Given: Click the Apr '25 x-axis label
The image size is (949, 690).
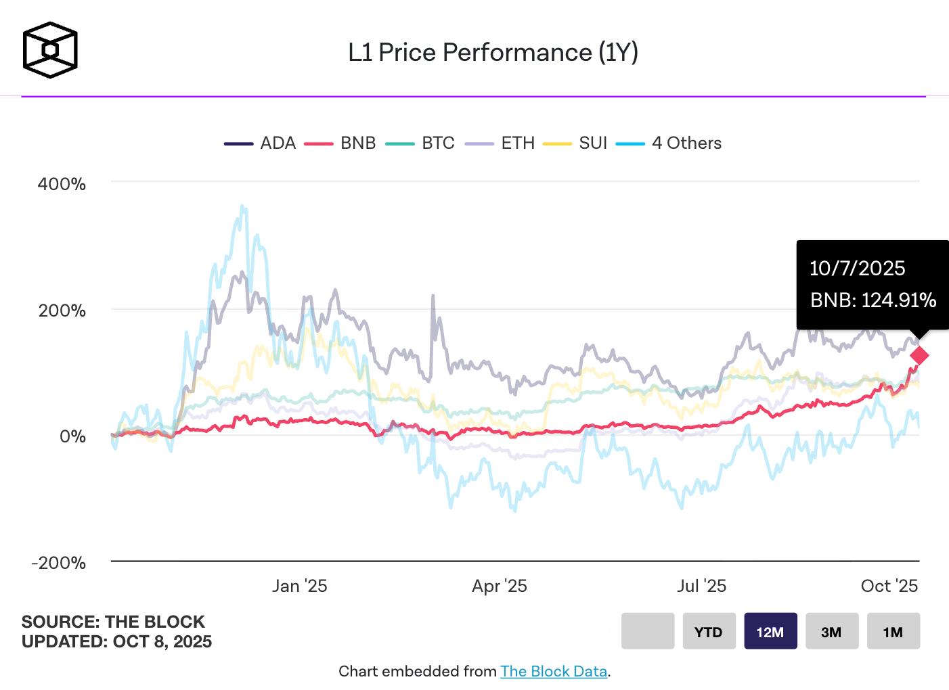Looking at the screenshot, I should pos(499,586).
